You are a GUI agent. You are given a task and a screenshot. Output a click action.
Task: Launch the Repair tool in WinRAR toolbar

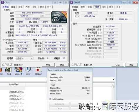[x=38, y=71]
